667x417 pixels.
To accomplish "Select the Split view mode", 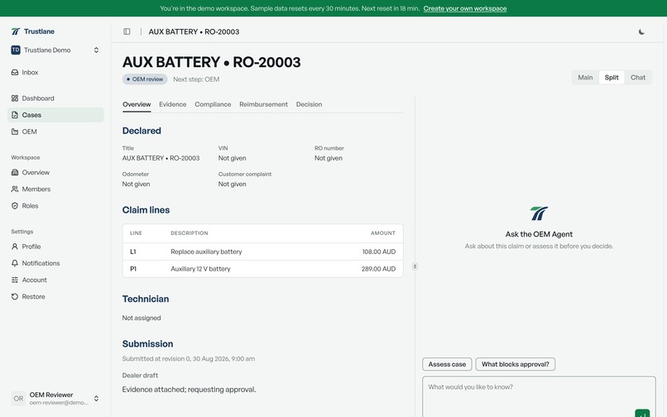I will coord(612,78).
